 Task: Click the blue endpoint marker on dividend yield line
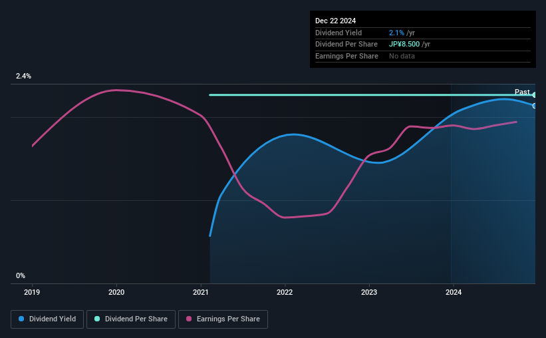pos(534,106)
